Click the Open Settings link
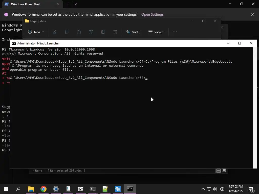Screen dimensions: 259x194 tap(152, 14)
